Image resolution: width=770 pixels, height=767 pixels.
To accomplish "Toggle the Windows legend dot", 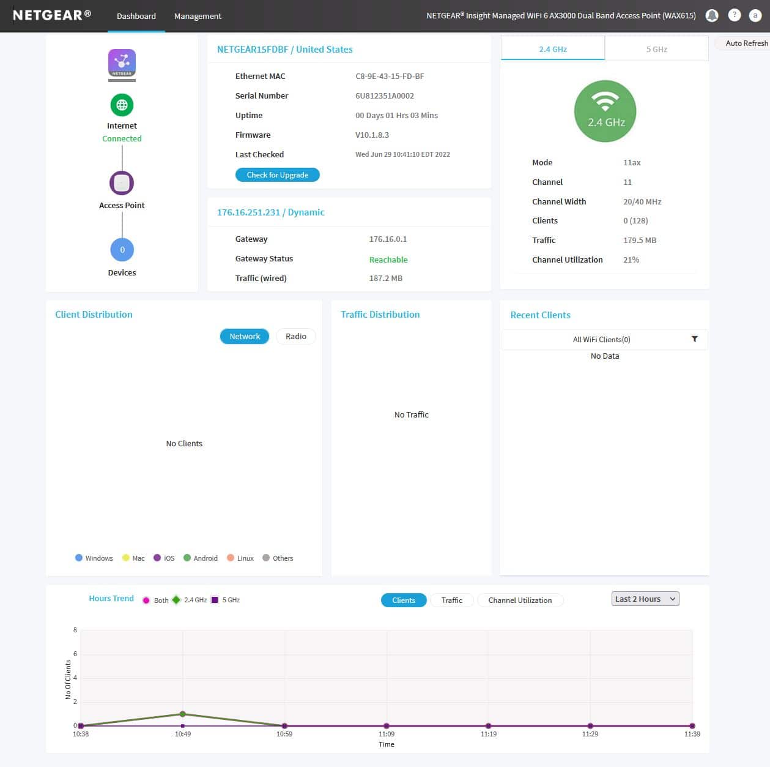I will [x=78, y=558].
